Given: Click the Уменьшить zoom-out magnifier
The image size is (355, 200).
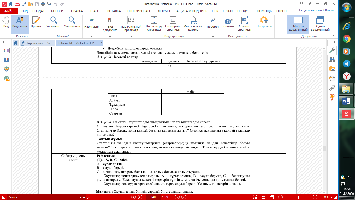Looking at the screenshot, I should click(72, 22).
